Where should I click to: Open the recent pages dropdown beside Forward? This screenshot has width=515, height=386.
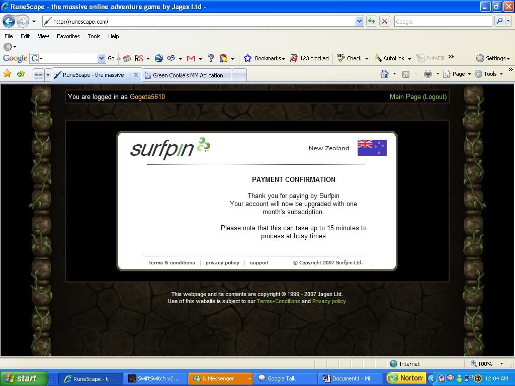pyautogui.click(x=34, y=22)
